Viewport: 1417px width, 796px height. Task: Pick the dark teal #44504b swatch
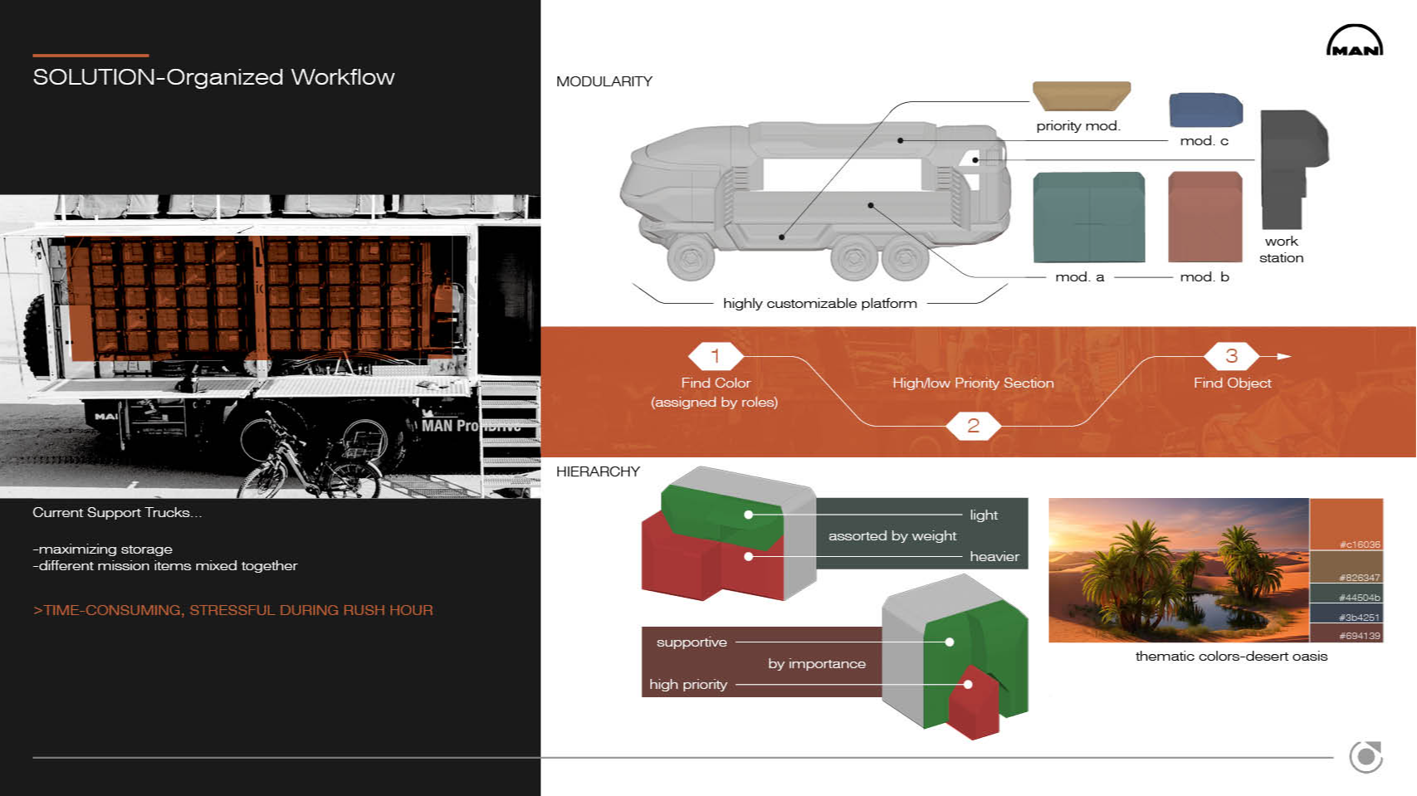(1346, 593)
